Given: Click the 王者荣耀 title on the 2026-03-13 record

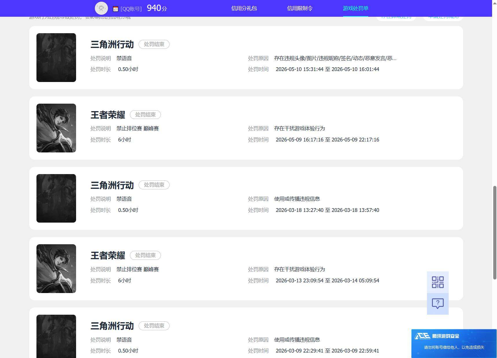Looking at the screenshot, I should [x=108, y=256].
